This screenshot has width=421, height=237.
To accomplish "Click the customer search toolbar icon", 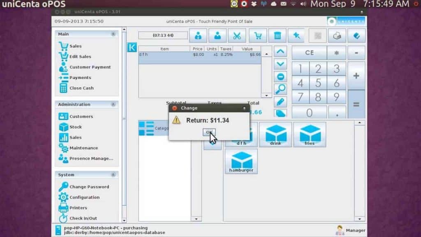I will click(x=198, y=35).
